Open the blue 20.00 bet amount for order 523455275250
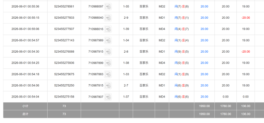The width and height of the screenshot is (264, 123). click(204, 86)
